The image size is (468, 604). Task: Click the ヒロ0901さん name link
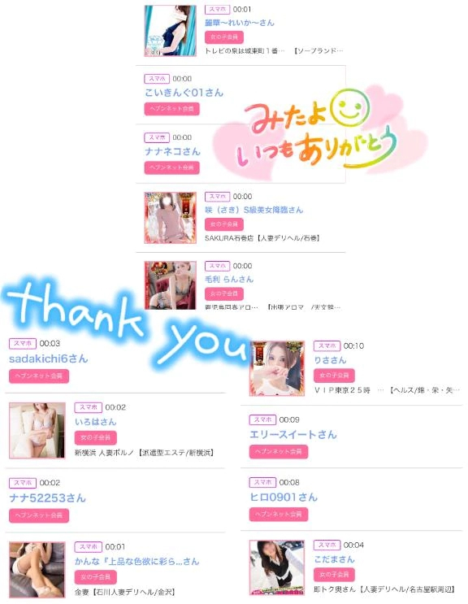(x=284, y=498)
